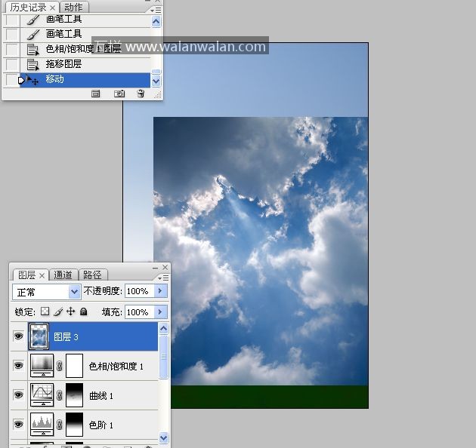The width and height of the screenshot is (476, 448).
Task: Click the lock image pixels brush icon
Action: coord(57,311)
